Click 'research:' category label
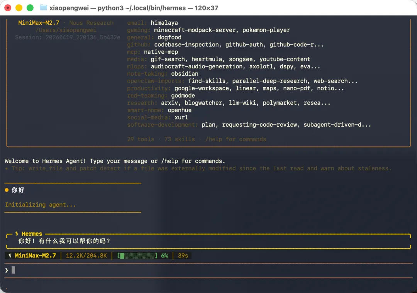Image resolution: width=417 pixels, height=293 pixels. click(142, 103)
